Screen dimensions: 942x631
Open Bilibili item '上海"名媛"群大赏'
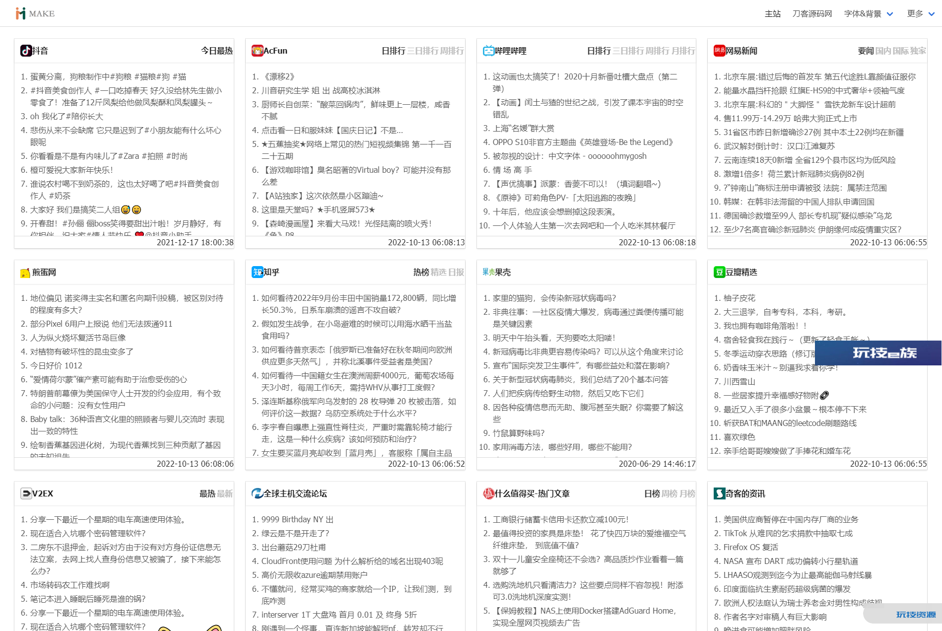(524, 128)
